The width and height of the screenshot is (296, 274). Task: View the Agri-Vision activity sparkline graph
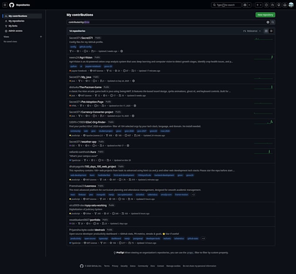[x=263, y=57]
